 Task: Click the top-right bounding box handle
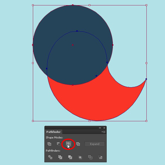click(x=146, y=5)
